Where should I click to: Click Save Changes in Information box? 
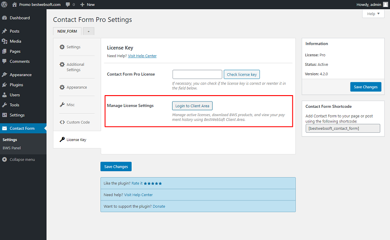(366, 87)
